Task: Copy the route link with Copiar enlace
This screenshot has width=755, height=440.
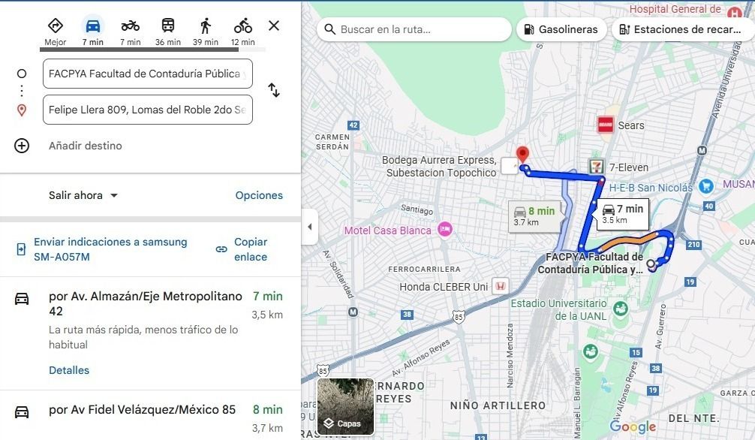Action: 251,249
